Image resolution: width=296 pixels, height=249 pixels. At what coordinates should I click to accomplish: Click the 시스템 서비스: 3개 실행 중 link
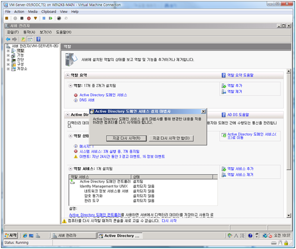109,151
